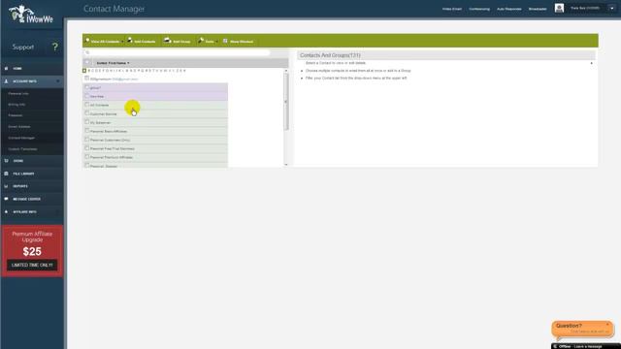This screenshot has height=349, width=621.
Task: Click the Add Contacts person icon
Action: (x=129, y=41)
